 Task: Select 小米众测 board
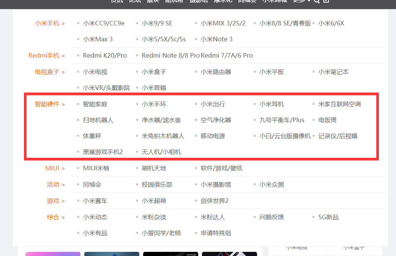272,185
